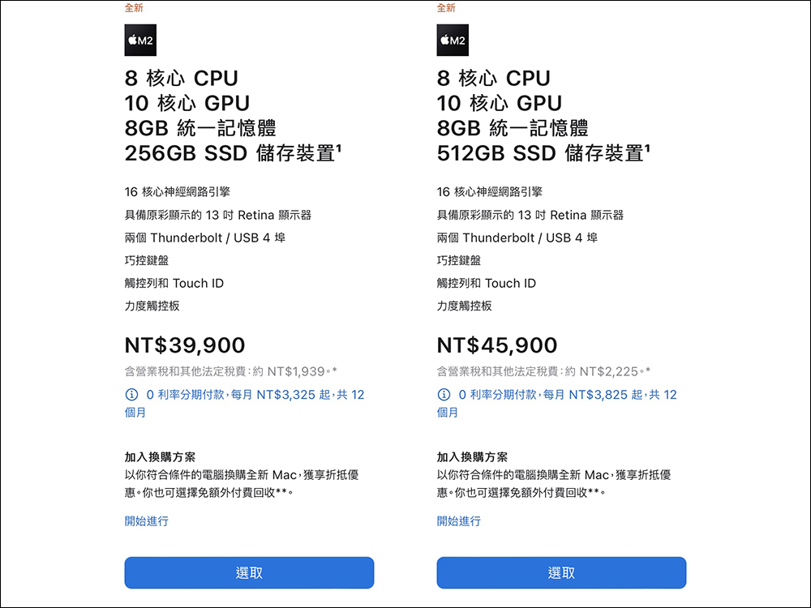Click info icon beside NT$3,825 installment
Image resolution: width=811 pixels, height=608 pixels.
444,395
